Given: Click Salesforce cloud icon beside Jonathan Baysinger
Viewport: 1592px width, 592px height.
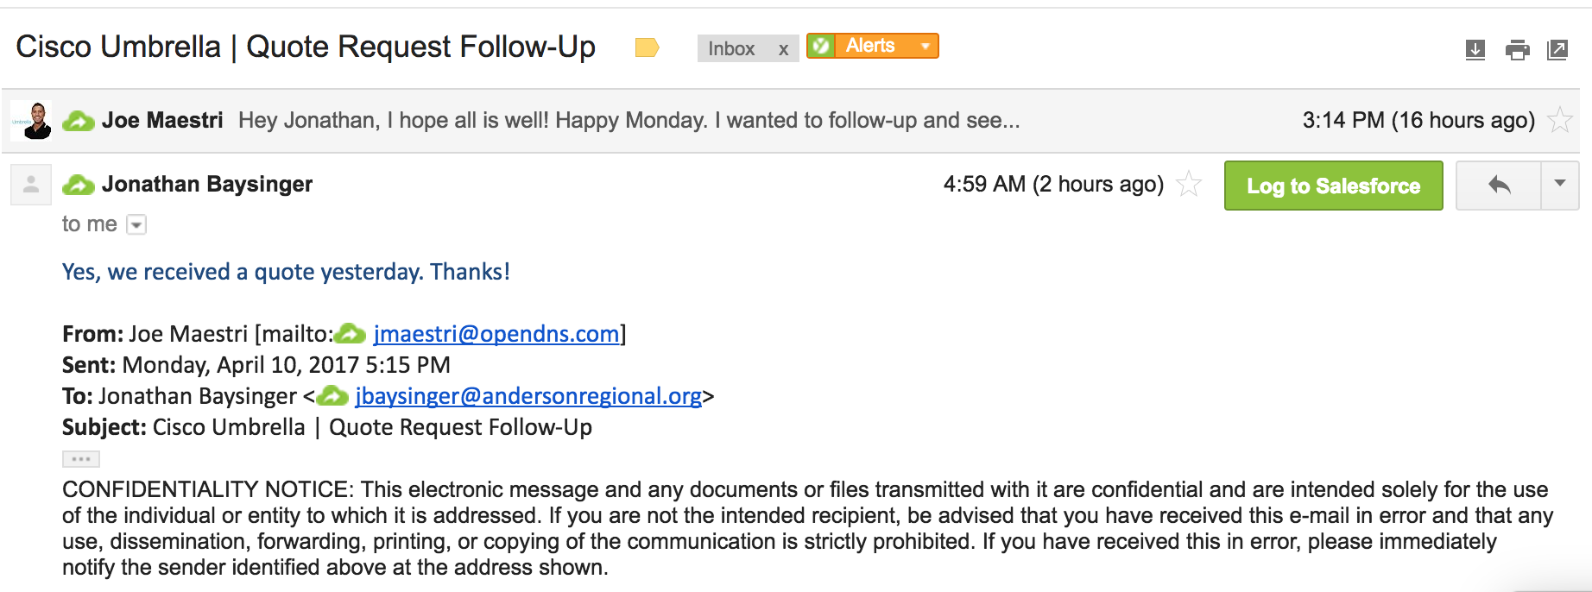Looking at the screenshot, I should 79,185.
